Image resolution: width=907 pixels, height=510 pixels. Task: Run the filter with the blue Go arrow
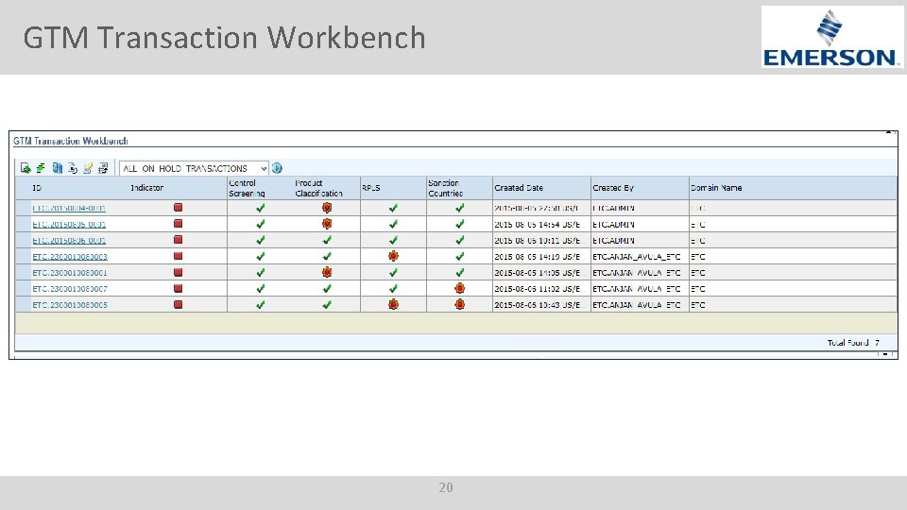coord(277,168)
